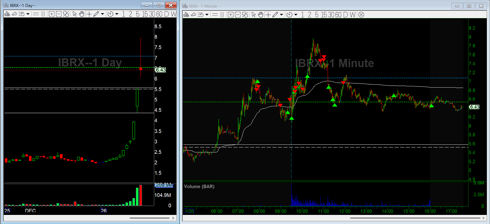Add a horizontal line in the 1 Day window
The image size is (490, 224).
pos(36,14)
